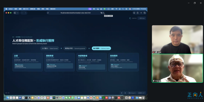Click the bottom participant's highlighted video thumbnail
Screen dimensions: 204x102
(x=177, y=68)
